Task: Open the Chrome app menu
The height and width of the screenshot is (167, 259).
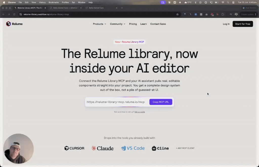Action: [x=12, y=3]
